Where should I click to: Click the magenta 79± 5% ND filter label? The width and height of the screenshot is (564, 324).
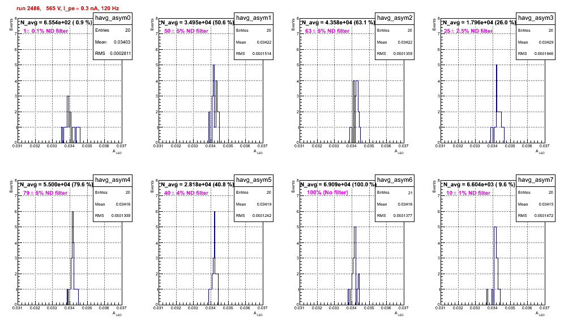(x=45, y=193)
